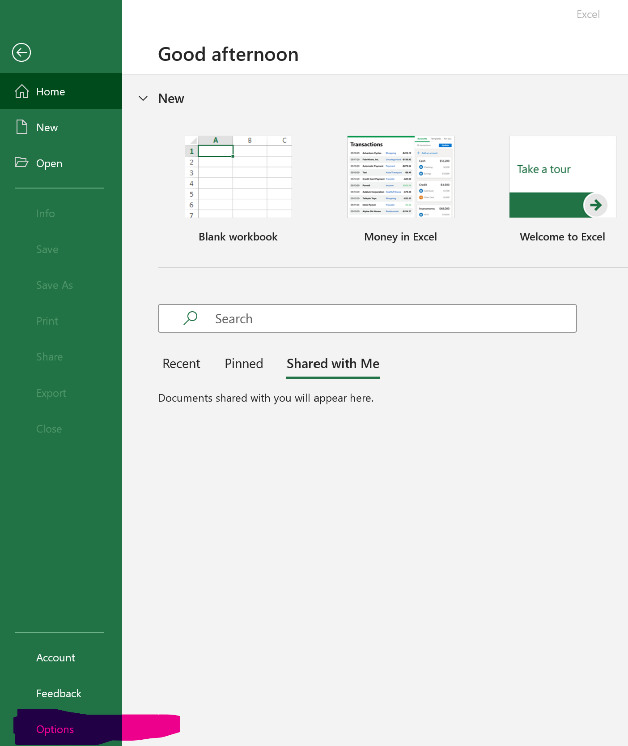This screenshot has width=628, height=746.
Task: Choose New label in the sidebar menu
Action: coord(47,128)
